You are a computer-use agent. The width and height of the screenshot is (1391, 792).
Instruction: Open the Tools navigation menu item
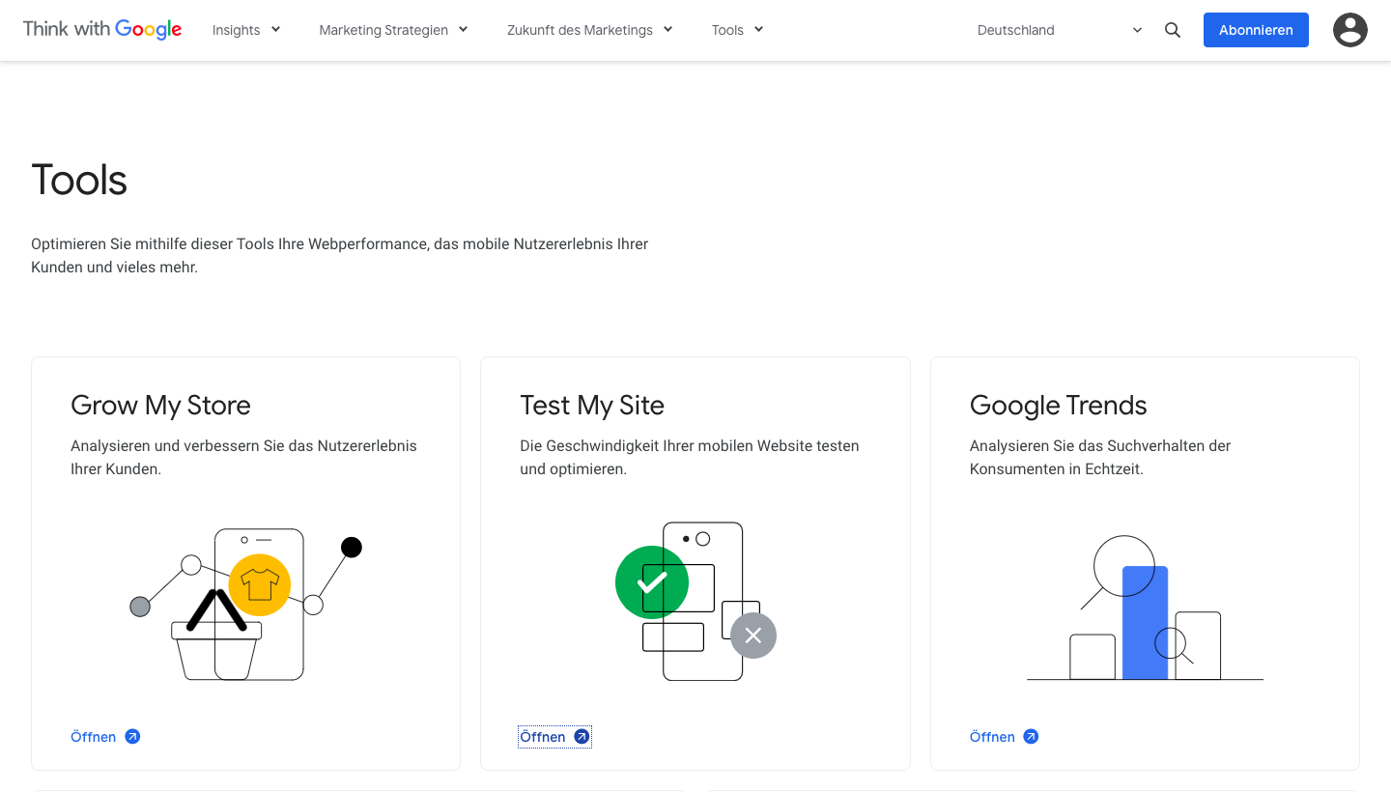pyautogui.click(x=727, y=30)
